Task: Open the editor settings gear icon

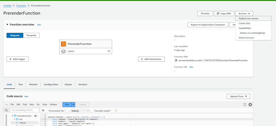Action: pyautogui.click(x=250, y=105)
